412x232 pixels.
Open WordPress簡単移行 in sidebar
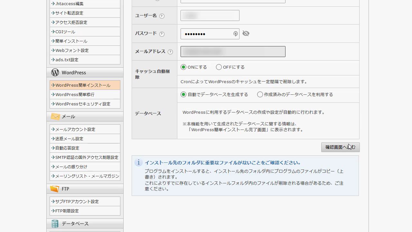pyautogui.click(x=75, y=94)
